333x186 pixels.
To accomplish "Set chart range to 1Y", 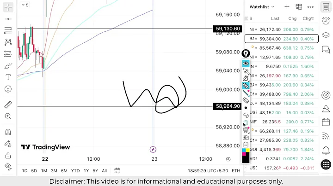I will tap(86, 171).
